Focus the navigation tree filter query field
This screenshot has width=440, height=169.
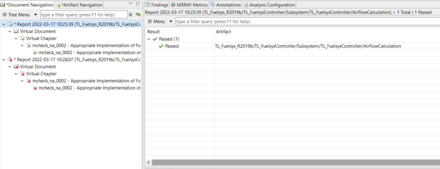(x=84, y=15)
